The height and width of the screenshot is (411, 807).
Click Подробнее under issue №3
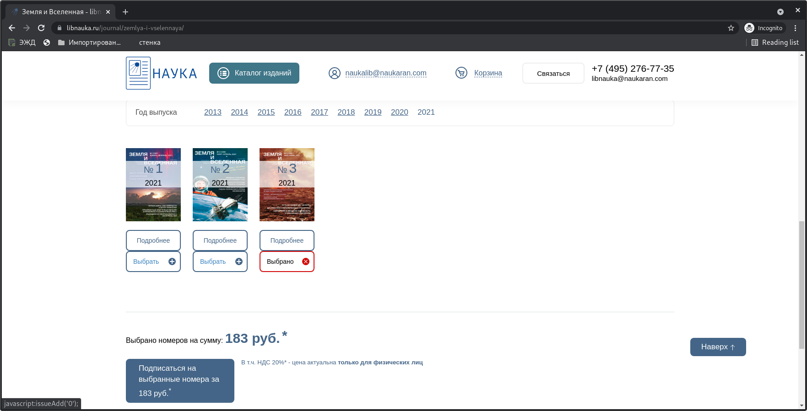click(287, 240)
